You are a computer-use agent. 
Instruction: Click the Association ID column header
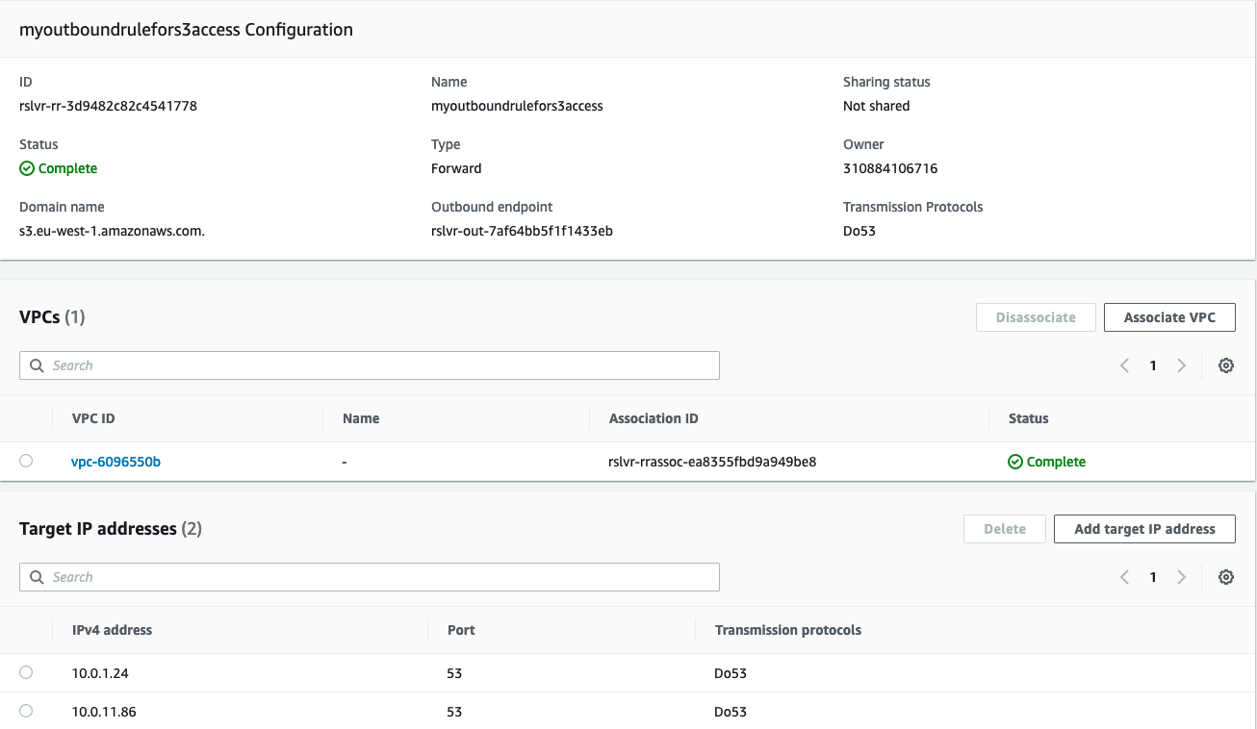click(x=654, y=418)
